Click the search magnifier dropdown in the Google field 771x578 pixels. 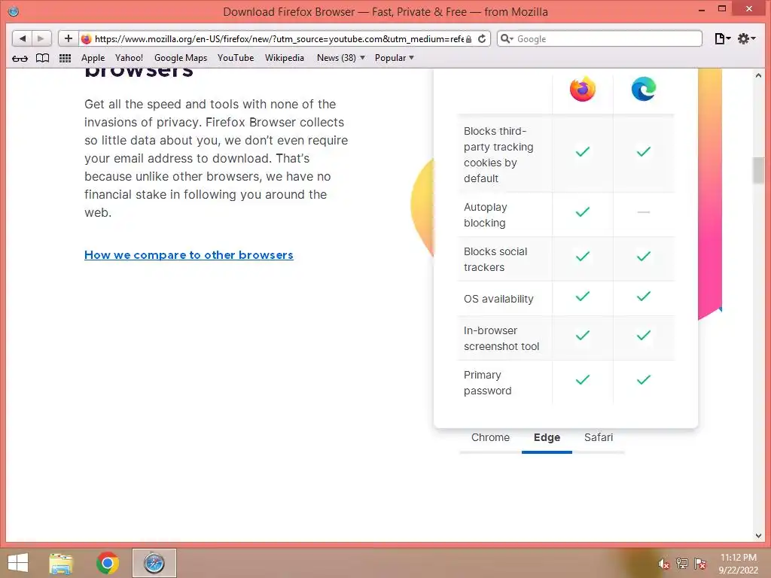[x=507, y=39]
